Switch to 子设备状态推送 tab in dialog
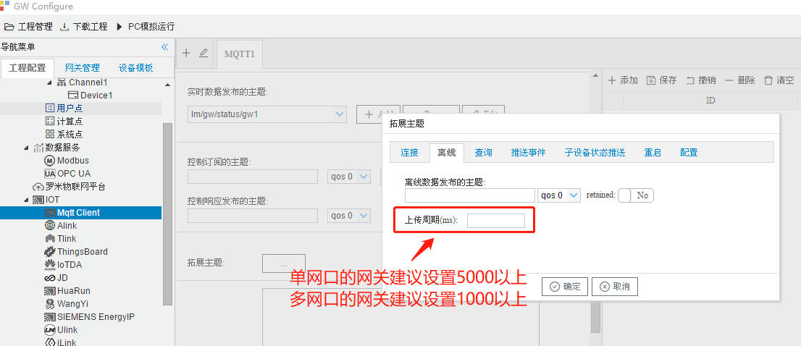The width and height of the screenshot is (801, 346). tap(595, 152)
